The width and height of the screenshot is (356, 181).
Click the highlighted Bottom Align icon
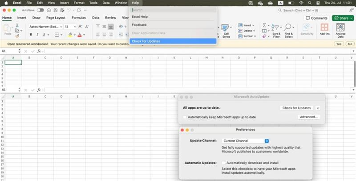[x=110, y=27]
